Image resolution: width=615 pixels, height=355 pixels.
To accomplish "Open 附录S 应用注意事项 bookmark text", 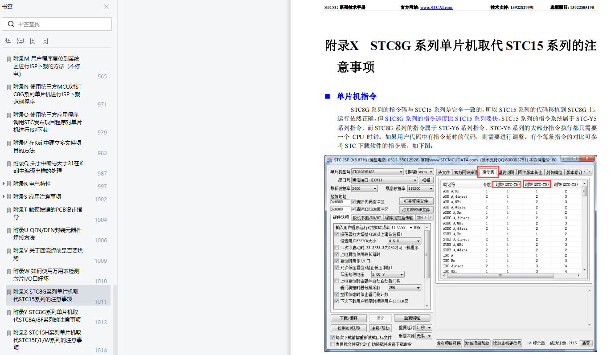I will coord(37,196).
